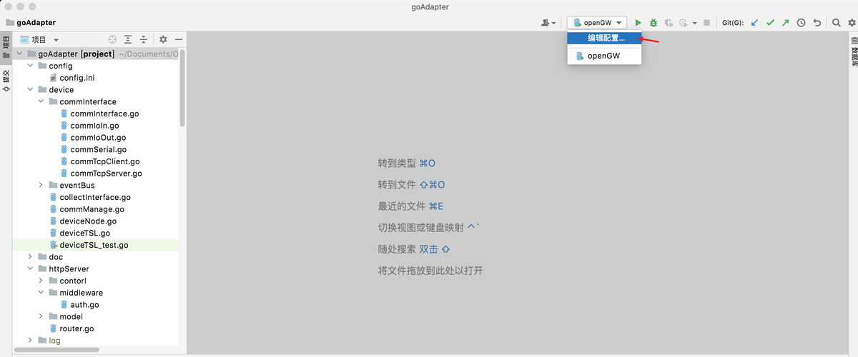
Task: Collapse the goAdapter project root node
Action: tap(19, 54)
